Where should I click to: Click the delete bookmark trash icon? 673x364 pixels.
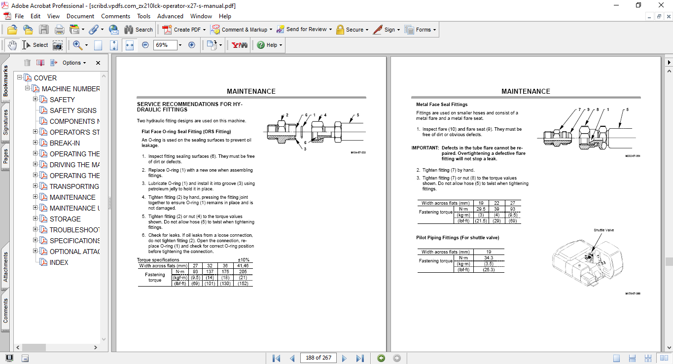point(27,63)
